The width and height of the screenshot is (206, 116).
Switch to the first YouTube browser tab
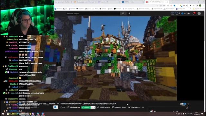click(63, 2)
